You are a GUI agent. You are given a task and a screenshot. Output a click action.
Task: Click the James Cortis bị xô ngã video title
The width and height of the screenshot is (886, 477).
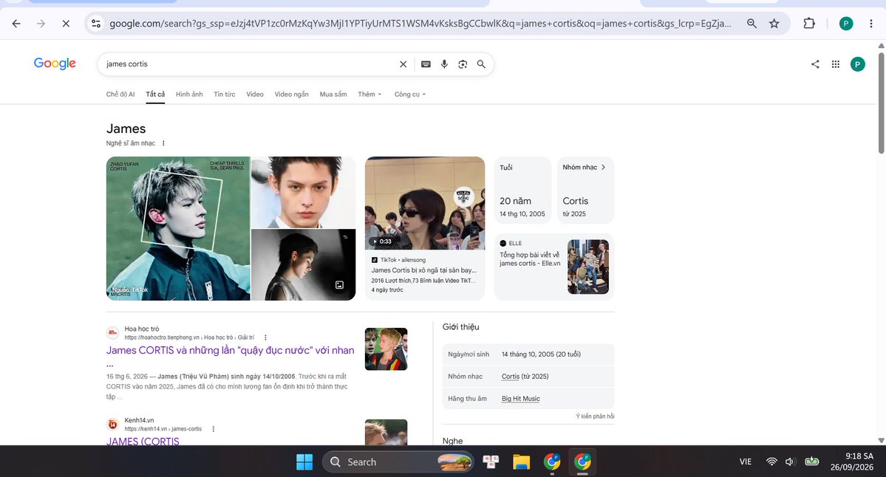pyautogui.click(x=424, y=270)
